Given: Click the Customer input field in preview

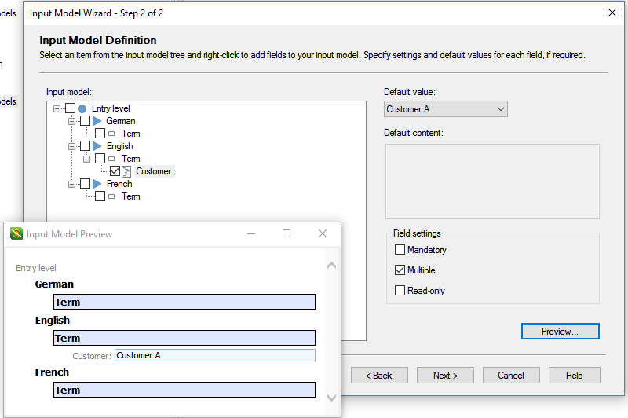Looking at the screenshot, I should (214, 355).
